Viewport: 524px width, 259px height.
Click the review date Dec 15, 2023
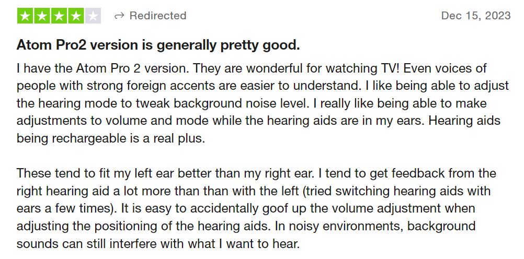pyautogui.click(x=475, y=16)
